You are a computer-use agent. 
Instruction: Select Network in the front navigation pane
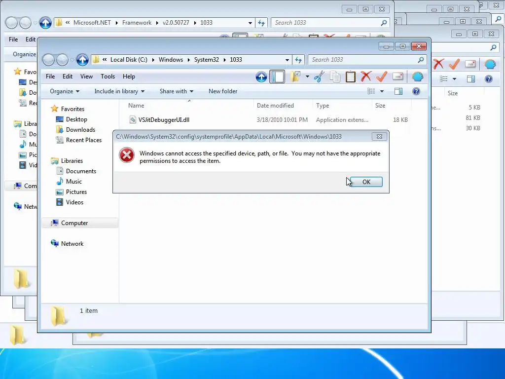pos(72,244)
